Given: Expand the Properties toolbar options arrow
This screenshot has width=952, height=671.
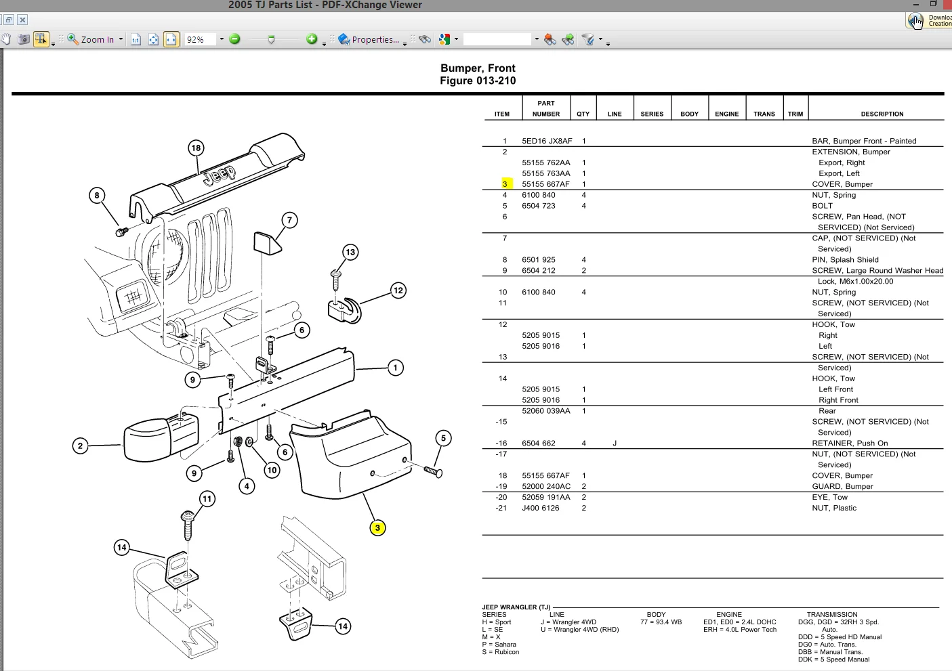Looking at the screenshot, I should pyautogui.click(x=405, y=44).
